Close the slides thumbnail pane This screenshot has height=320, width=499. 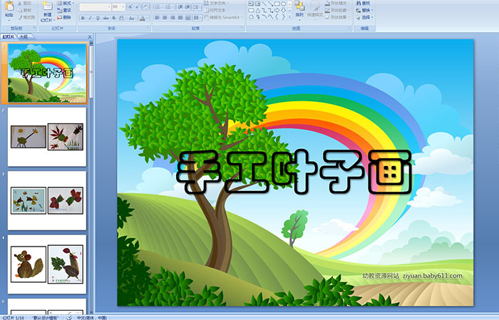click(90, 37)
